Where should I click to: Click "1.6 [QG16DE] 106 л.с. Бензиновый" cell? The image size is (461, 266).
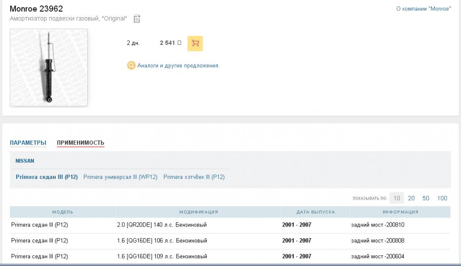coord(162,241)
